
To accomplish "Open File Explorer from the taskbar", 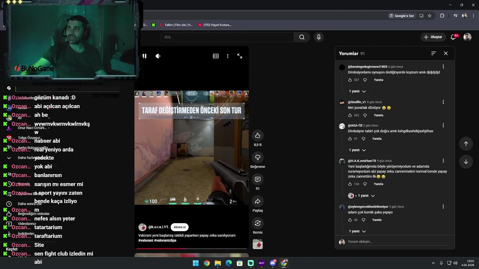I will 218,263.
